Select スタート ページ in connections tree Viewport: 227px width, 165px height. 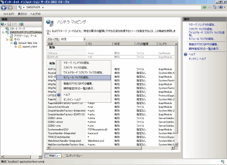[17, 29]
